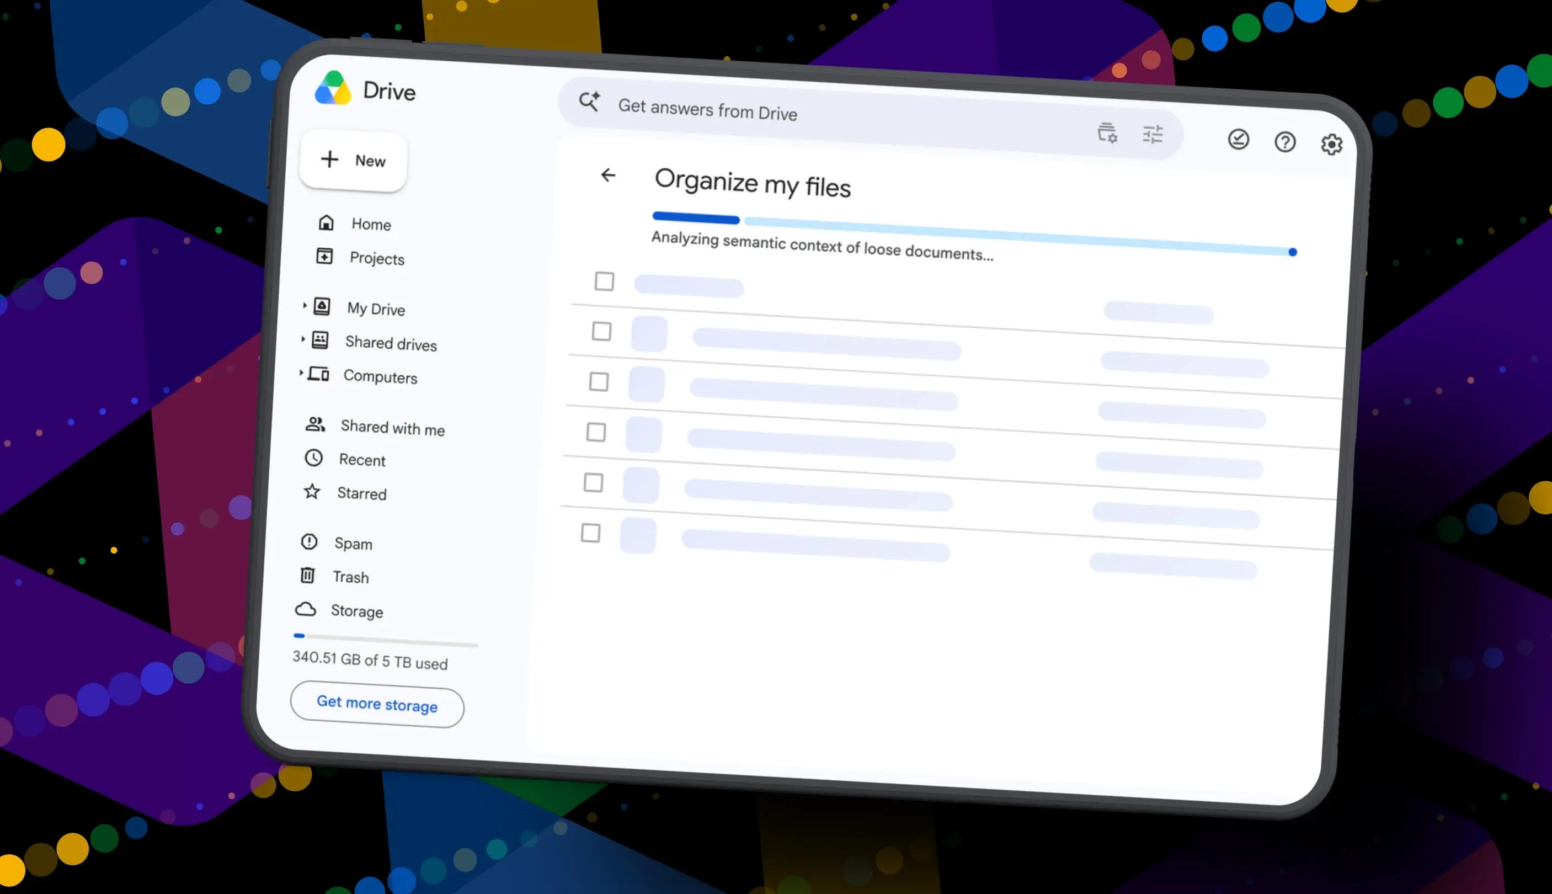Click the Organize my files heading
This screenshot has width=1552, height=894.
tap(753, 183)
